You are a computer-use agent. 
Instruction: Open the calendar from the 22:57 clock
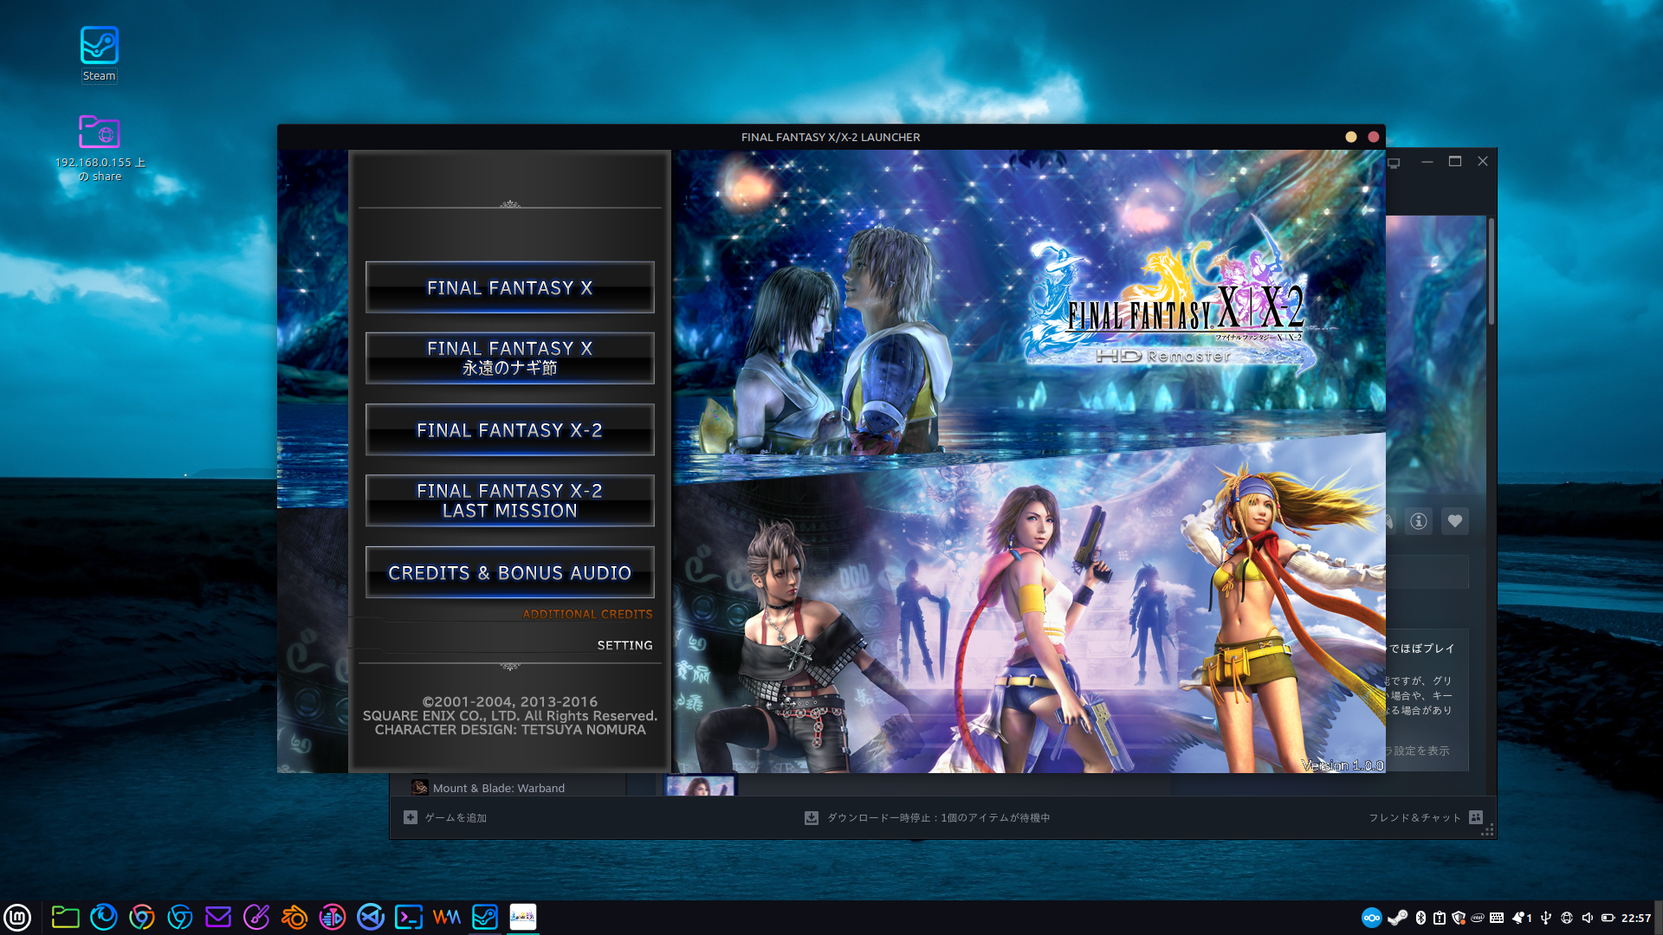(x=1636, y=918)
